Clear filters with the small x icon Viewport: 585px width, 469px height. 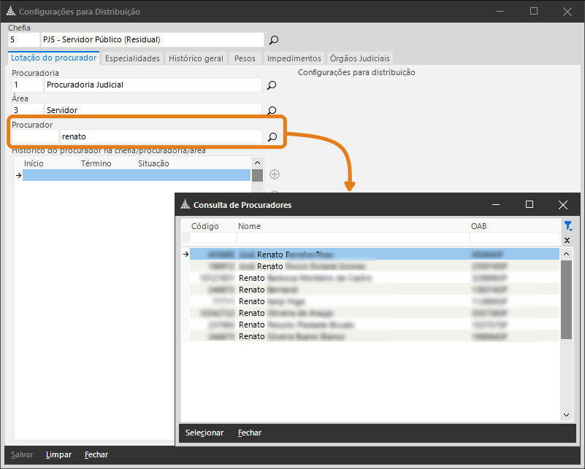click(567, 240)
